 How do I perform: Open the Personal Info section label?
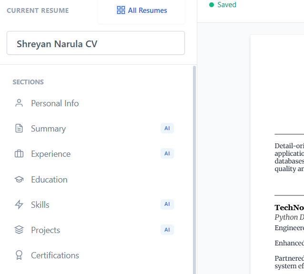click(55, 103)
